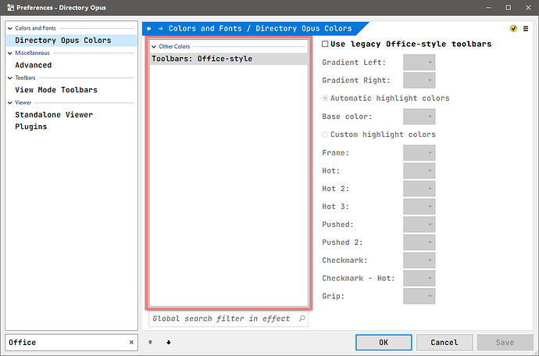Open the Frame color dropdown
Screen dimensions: 539x356
419,153
